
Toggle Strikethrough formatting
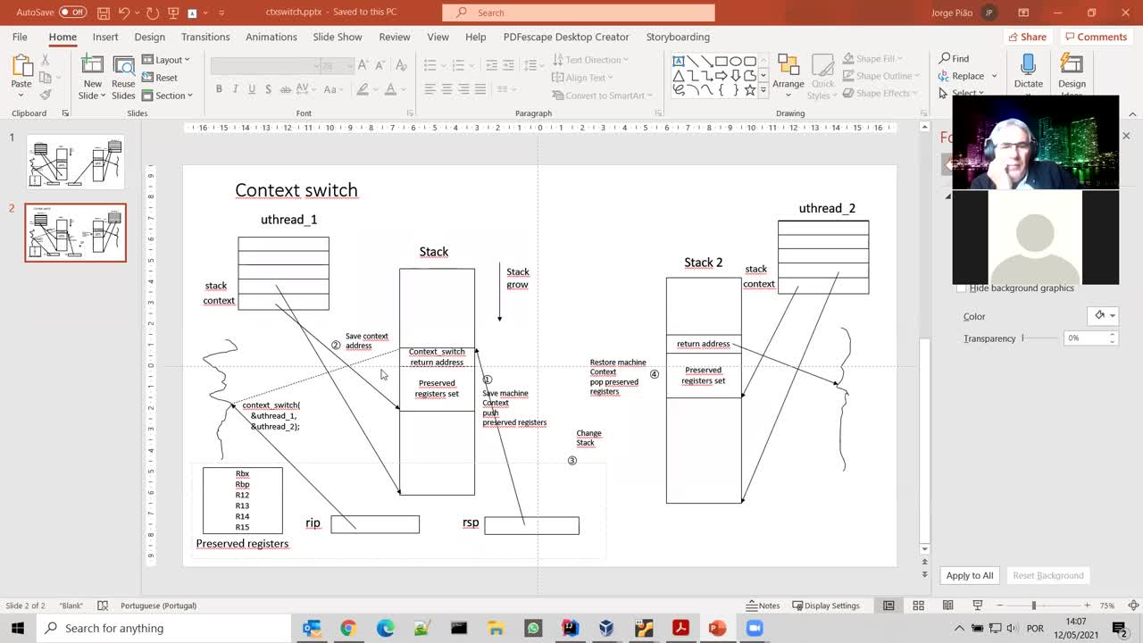286,89
